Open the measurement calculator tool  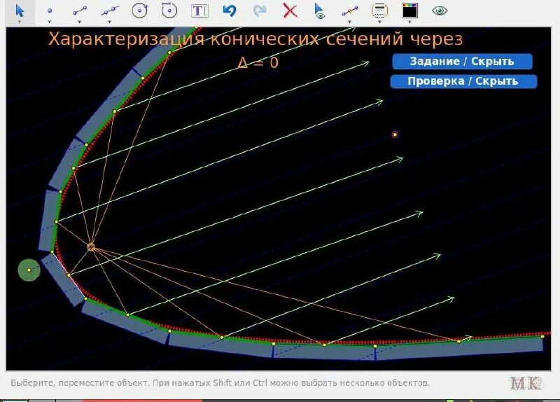pyautogui.click(x=379, y=11)
